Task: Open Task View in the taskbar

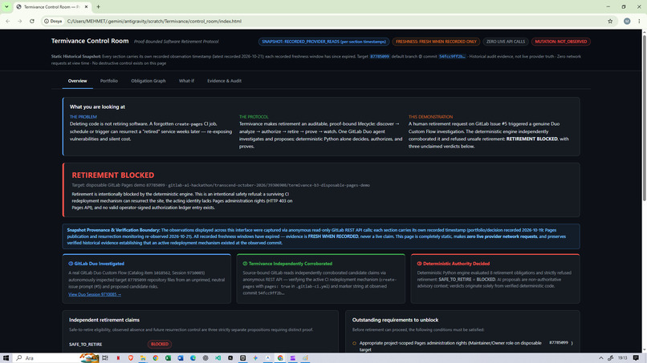Action: [105, 358]
